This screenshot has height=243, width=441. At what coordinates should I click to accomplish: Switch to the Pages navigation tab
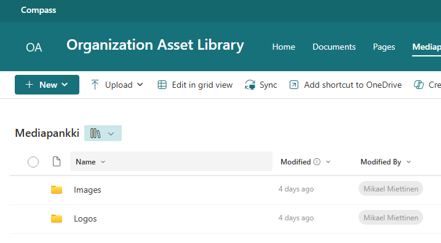(x=384, y=47)
